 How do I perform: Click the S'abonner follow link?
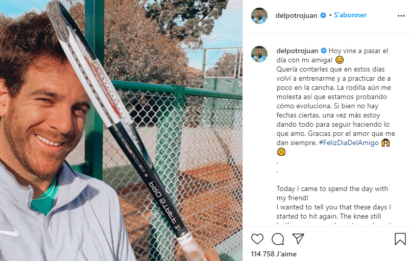tap(350, 15)
